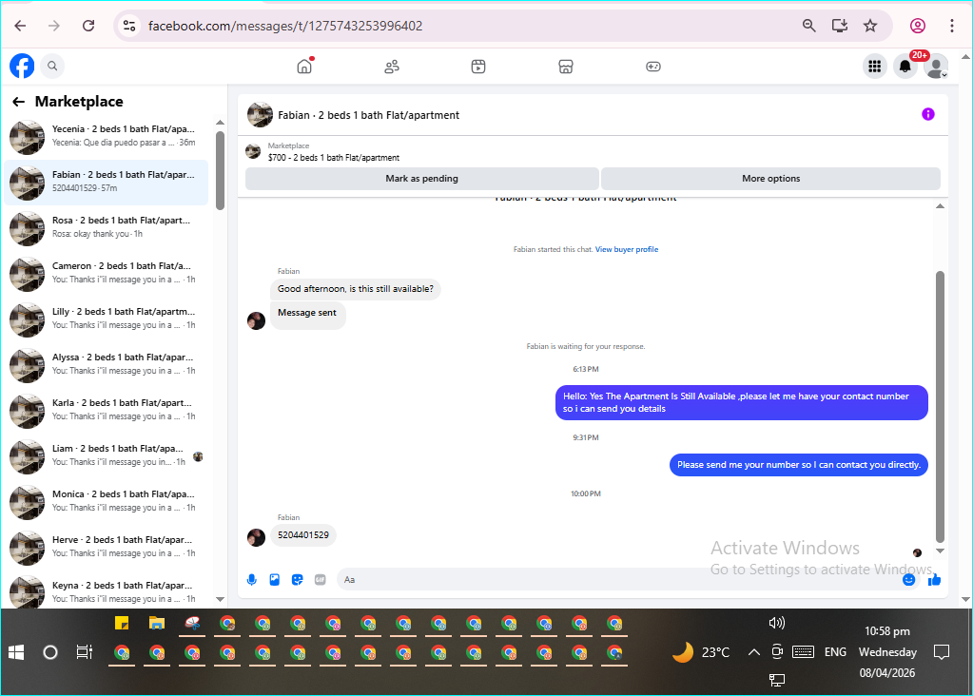Click the conversation list scroll down arrow
The image size is (973, 696).
click(x=220, y=599)
